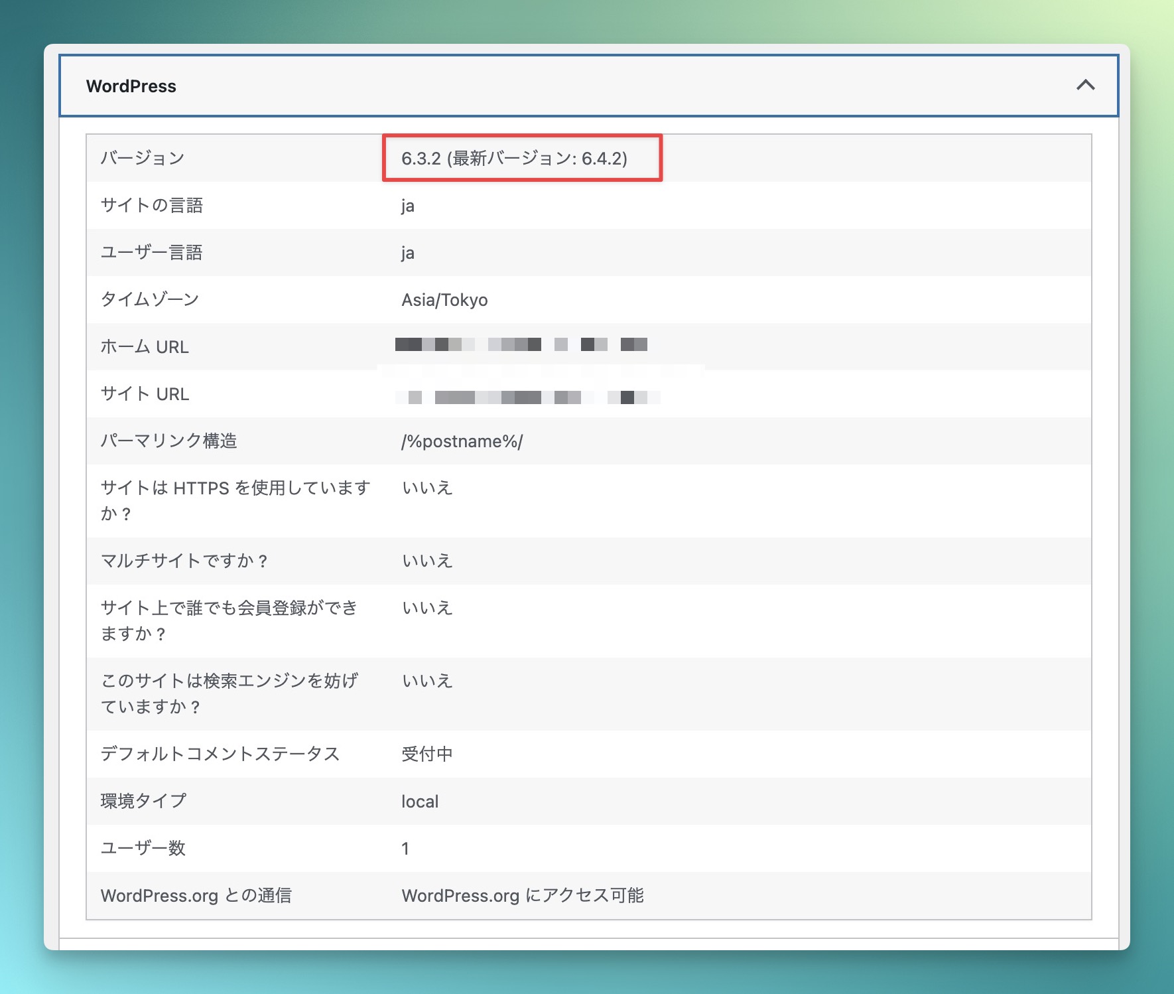Click the いいえ value for 検索エンジン row
The width and height of the screenshot is (1174, 994).
427,681
